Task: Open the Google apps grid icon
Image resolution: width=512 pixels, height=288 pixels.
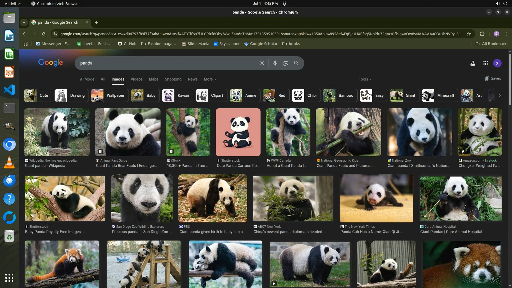Action: [x=485, y=63]
